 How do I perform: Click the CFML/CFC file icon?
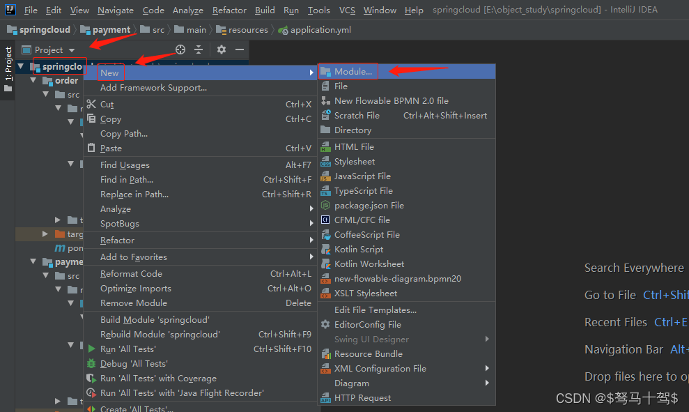(x=325, y=220)
